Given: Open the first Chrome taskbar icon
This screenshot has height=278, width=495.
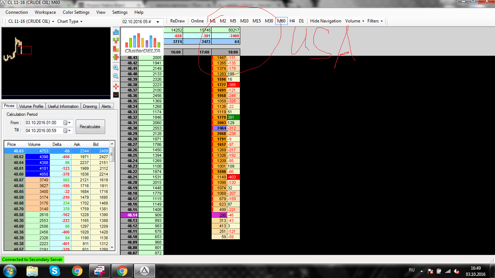Looking at the screenshot, I should pos(77,270).
